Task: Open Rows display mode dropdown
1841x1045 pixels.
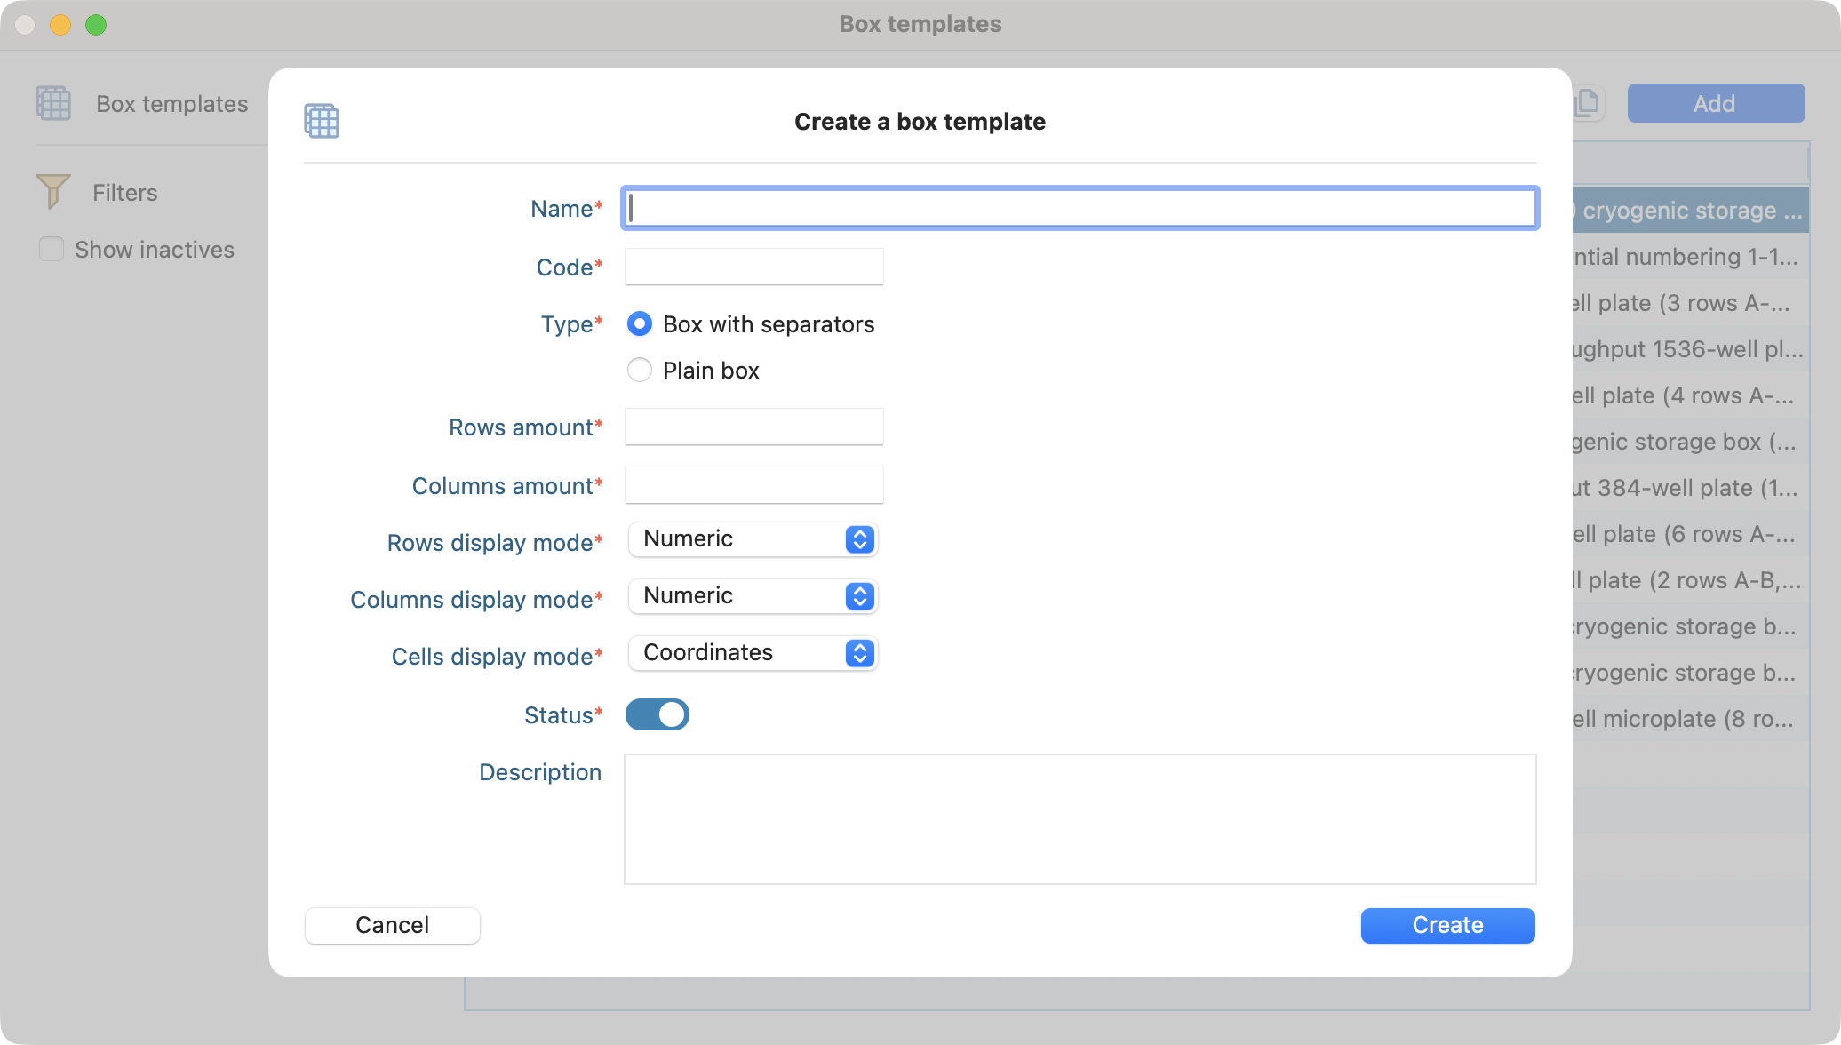Action: [x=753, y=539]
